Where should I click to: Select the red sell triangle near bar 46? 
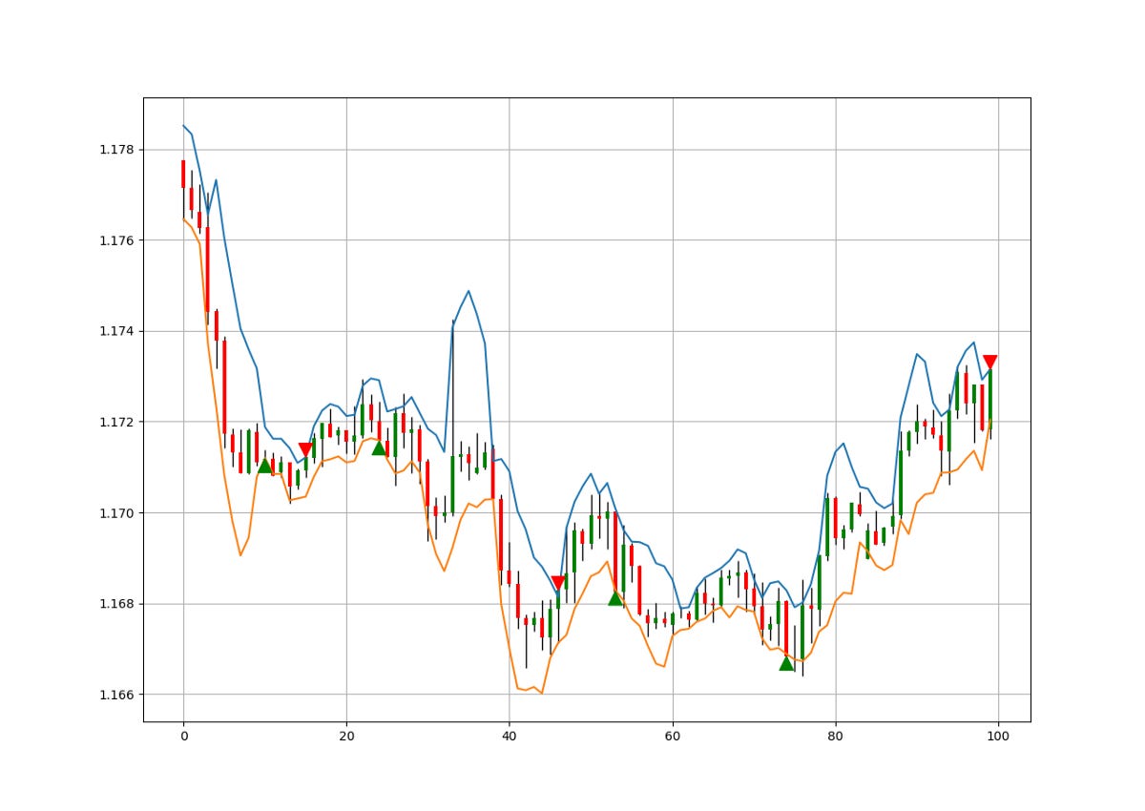(x=558, y=583)
